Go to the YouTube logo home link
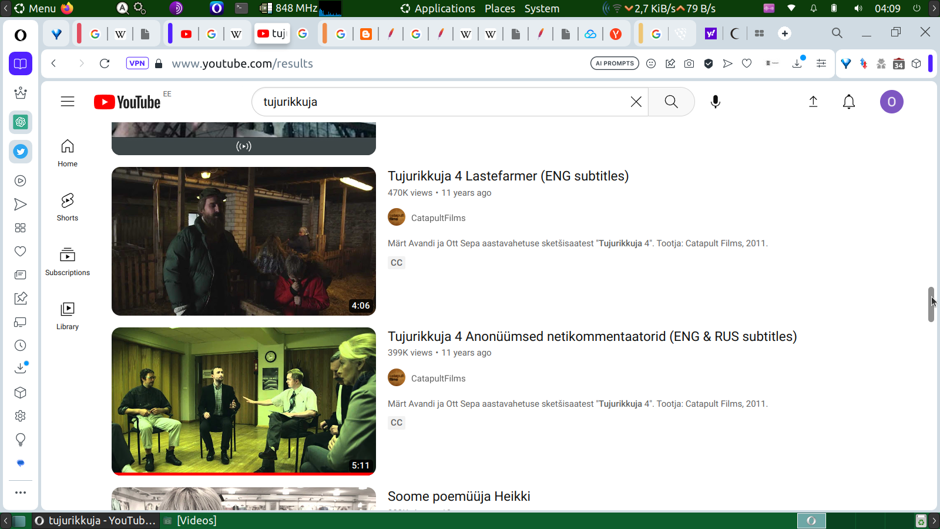Screen dimensions: 940x529 tap(127, 102)
